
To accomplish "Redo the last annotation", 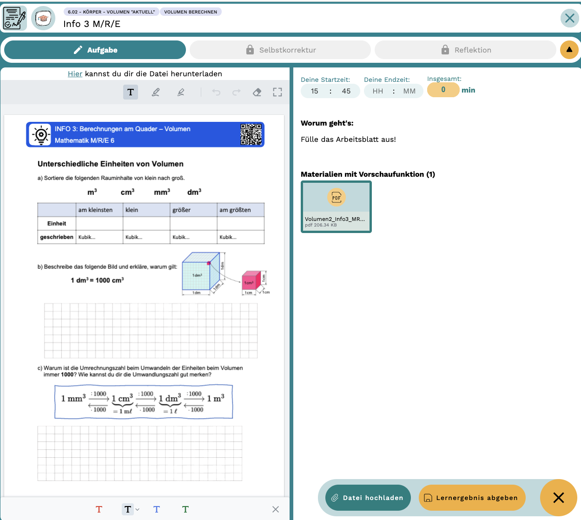I will click(237, 92).
